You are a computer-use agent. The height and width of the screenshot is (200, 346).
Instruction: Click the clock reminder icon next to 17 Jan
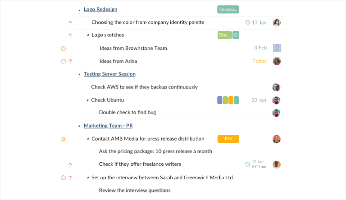click(248, 22)
